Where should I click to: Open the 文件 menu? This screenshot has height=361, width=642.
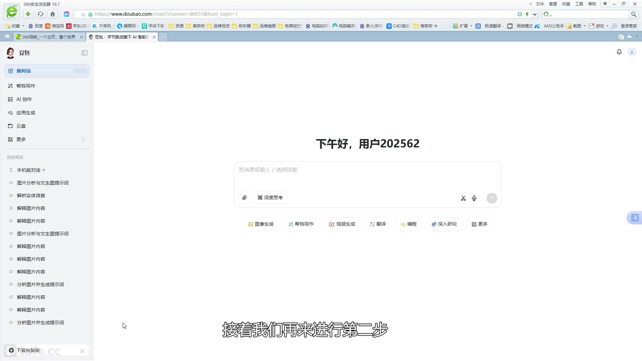[540, 4]
